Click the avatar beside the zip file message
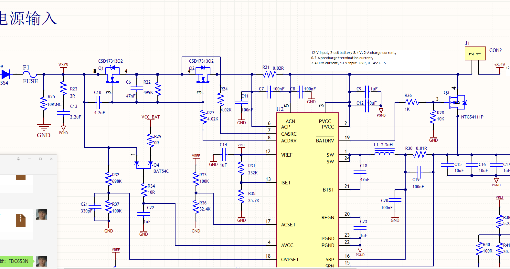 (42, 215)
